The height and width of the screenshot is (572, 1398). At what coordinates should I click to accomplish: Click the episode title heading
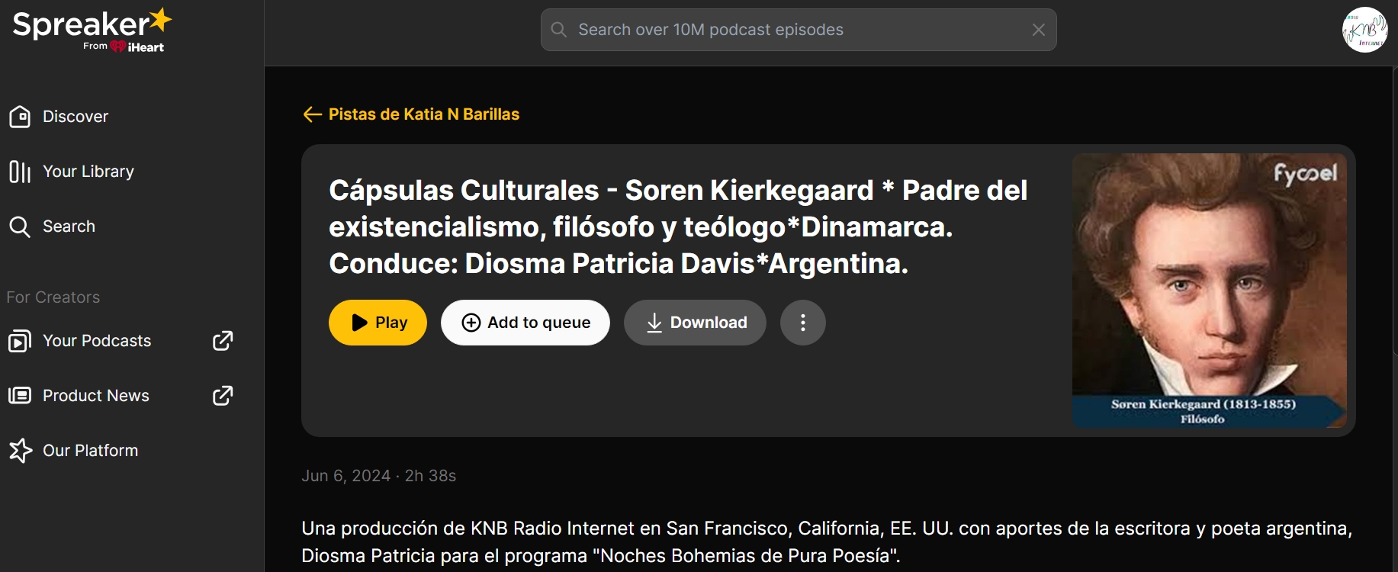pos(678,227)
